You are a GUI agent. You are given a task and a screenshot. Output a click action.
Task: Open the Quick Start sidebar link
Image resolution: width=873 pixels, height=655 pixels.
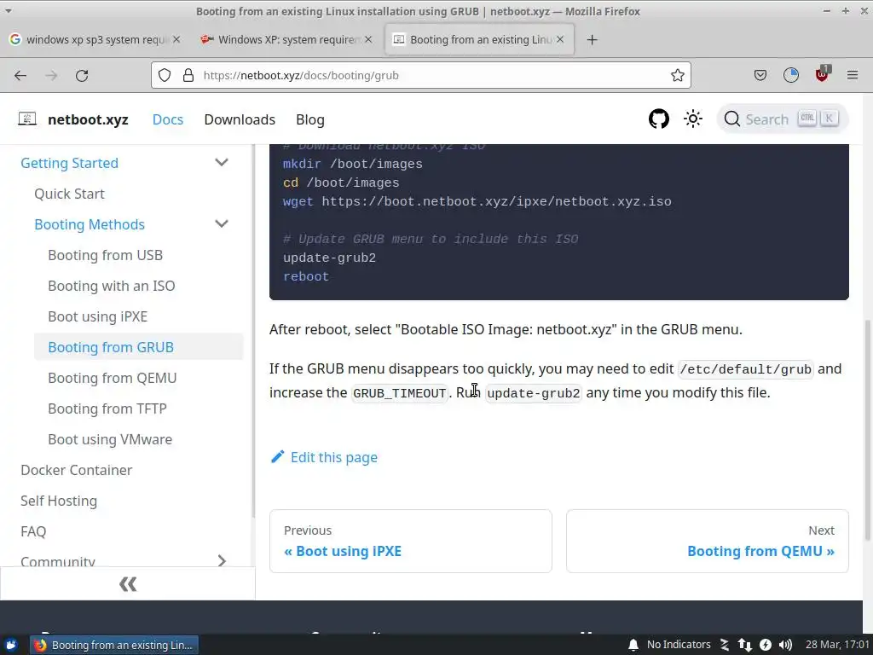point(69,194)
